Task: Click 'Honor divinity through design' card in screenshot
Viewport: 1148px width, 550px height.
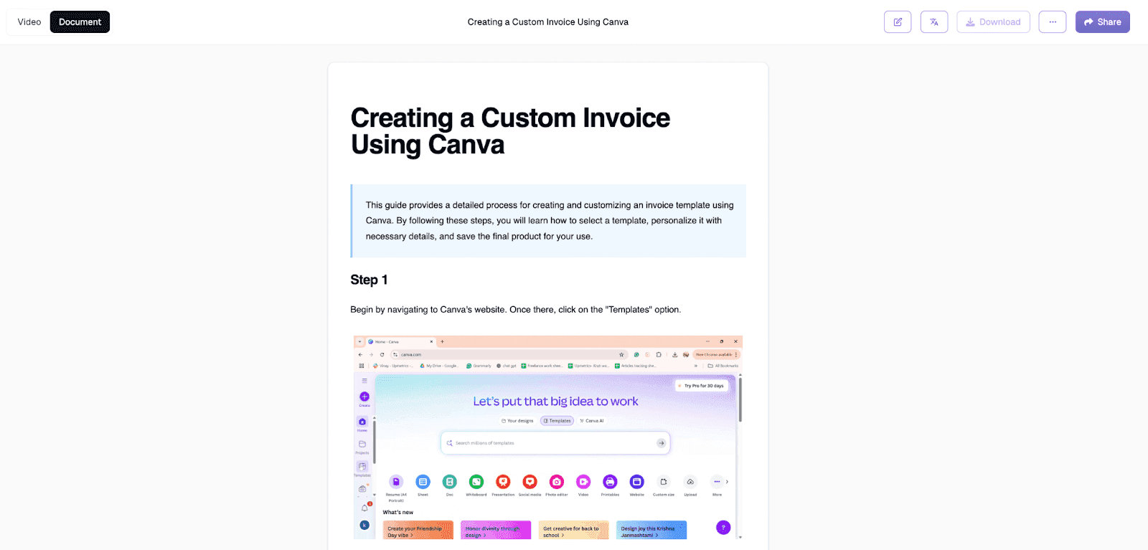Action: tap(496, 531)
